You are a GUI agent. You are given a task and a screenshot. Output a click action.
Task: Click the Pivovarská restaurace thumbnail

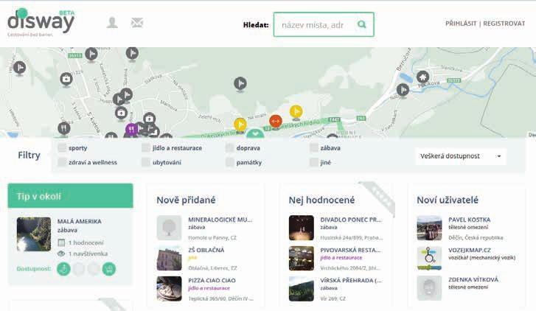pyautogui.click(x=301, y=259)
